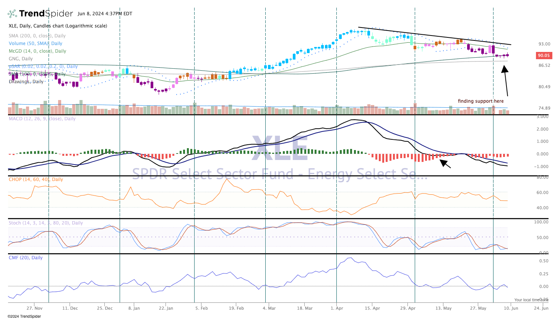Select the 0.50 CMF axis value
The width and height of the screenshot is (560, 320).
[x=544, y=261]
